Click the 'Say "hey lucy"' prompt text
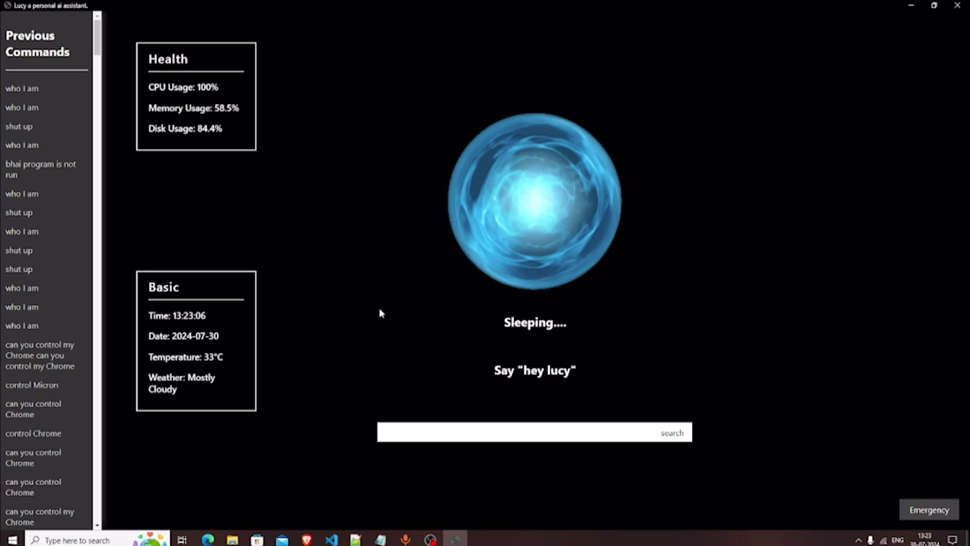The image size is (970, 546). point(535,370)
